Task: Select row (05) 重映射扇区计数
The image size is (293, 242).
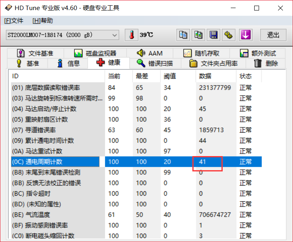Action: click(x=137, y=119)
